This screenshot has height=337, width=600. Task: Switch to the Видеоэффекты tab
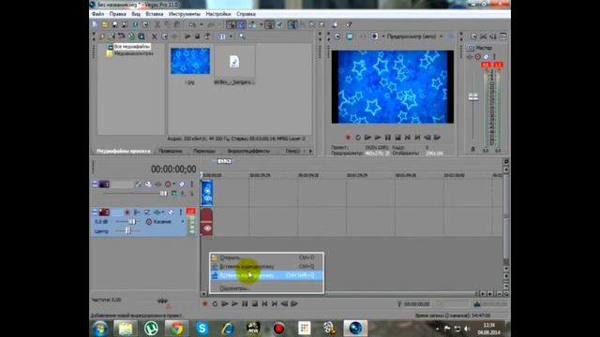[248, 152]
